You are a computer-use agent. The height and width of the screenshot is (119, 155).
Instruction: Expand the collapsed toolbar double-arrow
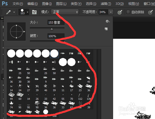click(2, 18)
